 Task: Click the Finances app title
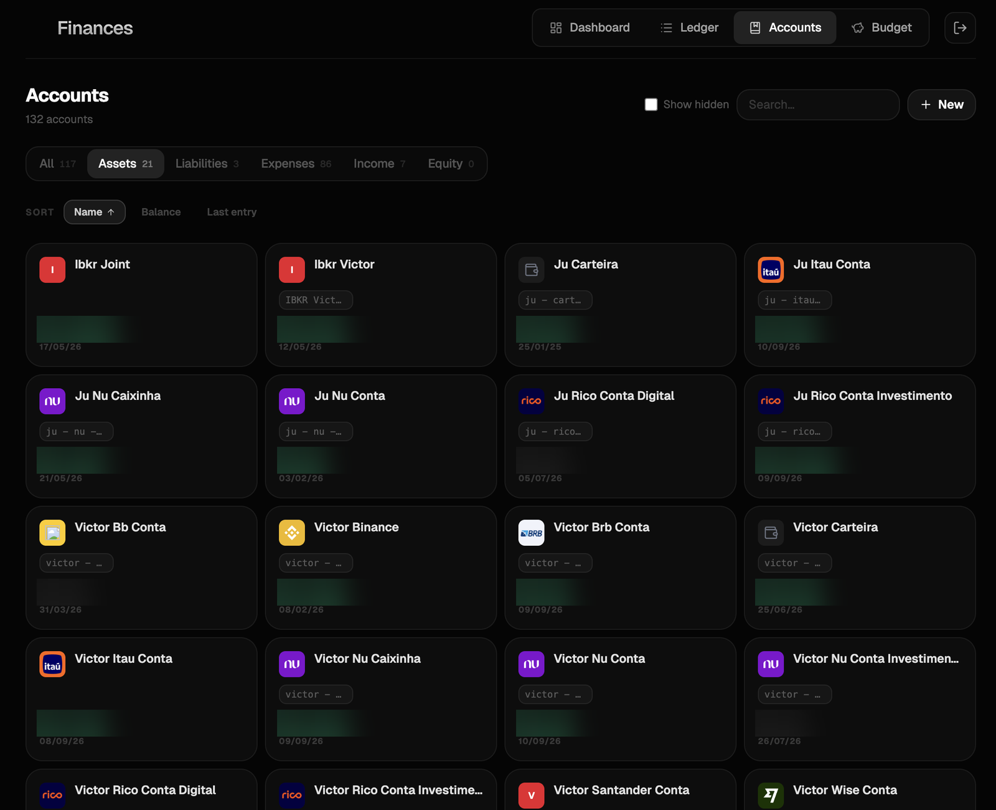tap(95, 28)
